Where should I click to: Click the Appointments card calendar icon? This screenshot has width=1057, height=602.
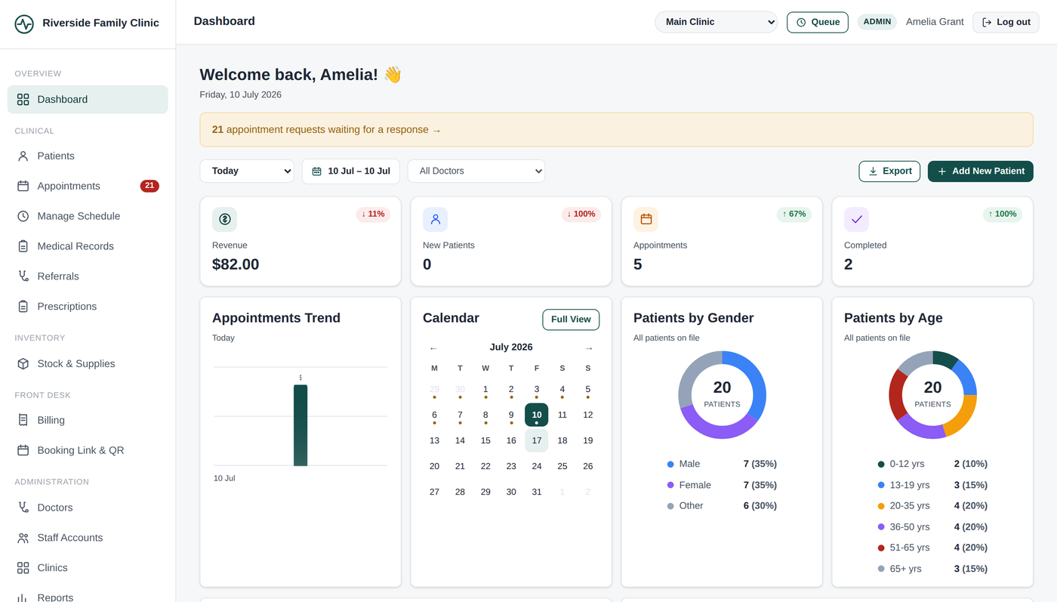click(x=646, y=219)
